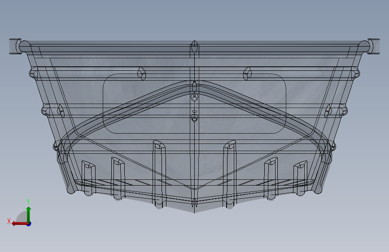Select the green "Y" axis label
The width and height of the screenshot is (389, 252).
coord(28,202)
